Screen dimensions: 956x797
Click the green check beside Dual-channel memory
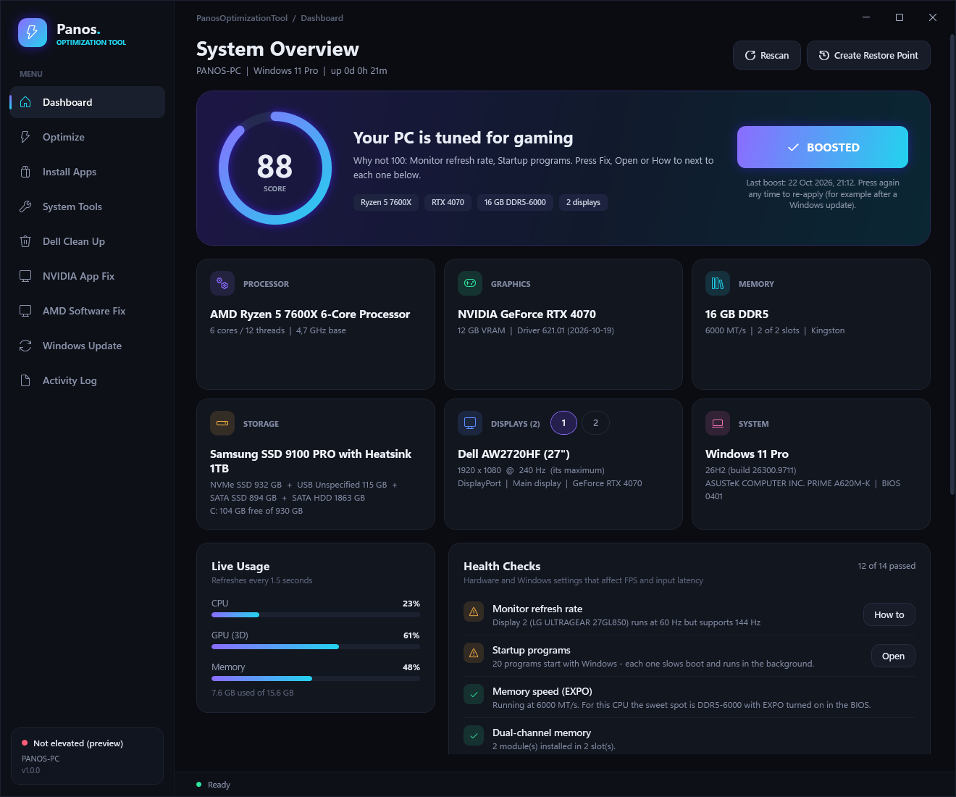[x=474, y=736]
